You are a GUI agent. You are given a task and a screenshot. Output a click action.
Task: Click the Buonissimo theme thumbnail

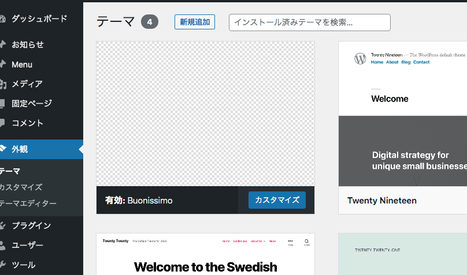(205, 114)
